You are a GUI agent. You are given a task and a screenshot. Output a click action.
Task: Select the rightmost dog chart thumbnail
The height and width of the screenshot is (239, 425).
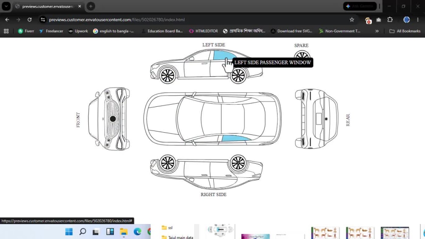[395, 233]
